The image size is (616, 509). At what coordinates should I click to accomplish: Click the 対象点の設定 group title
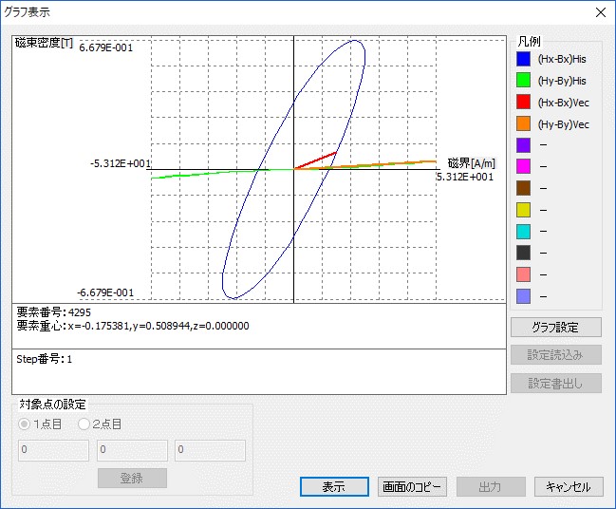[52, 404]
